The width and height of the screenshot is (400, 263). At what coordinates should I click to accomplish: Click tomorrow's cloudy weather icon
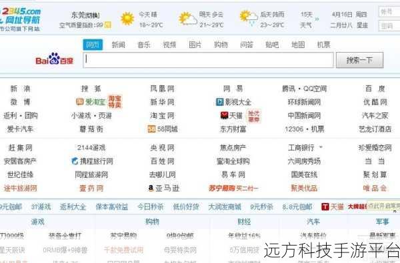[x=188, y=19]
